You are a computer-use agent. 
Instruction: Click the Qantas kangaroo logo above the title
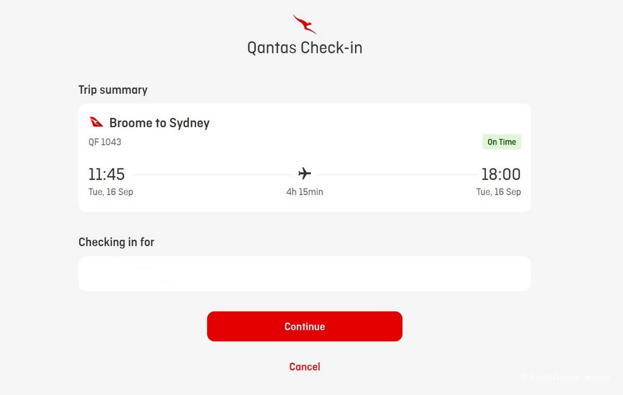click(304, 24)
